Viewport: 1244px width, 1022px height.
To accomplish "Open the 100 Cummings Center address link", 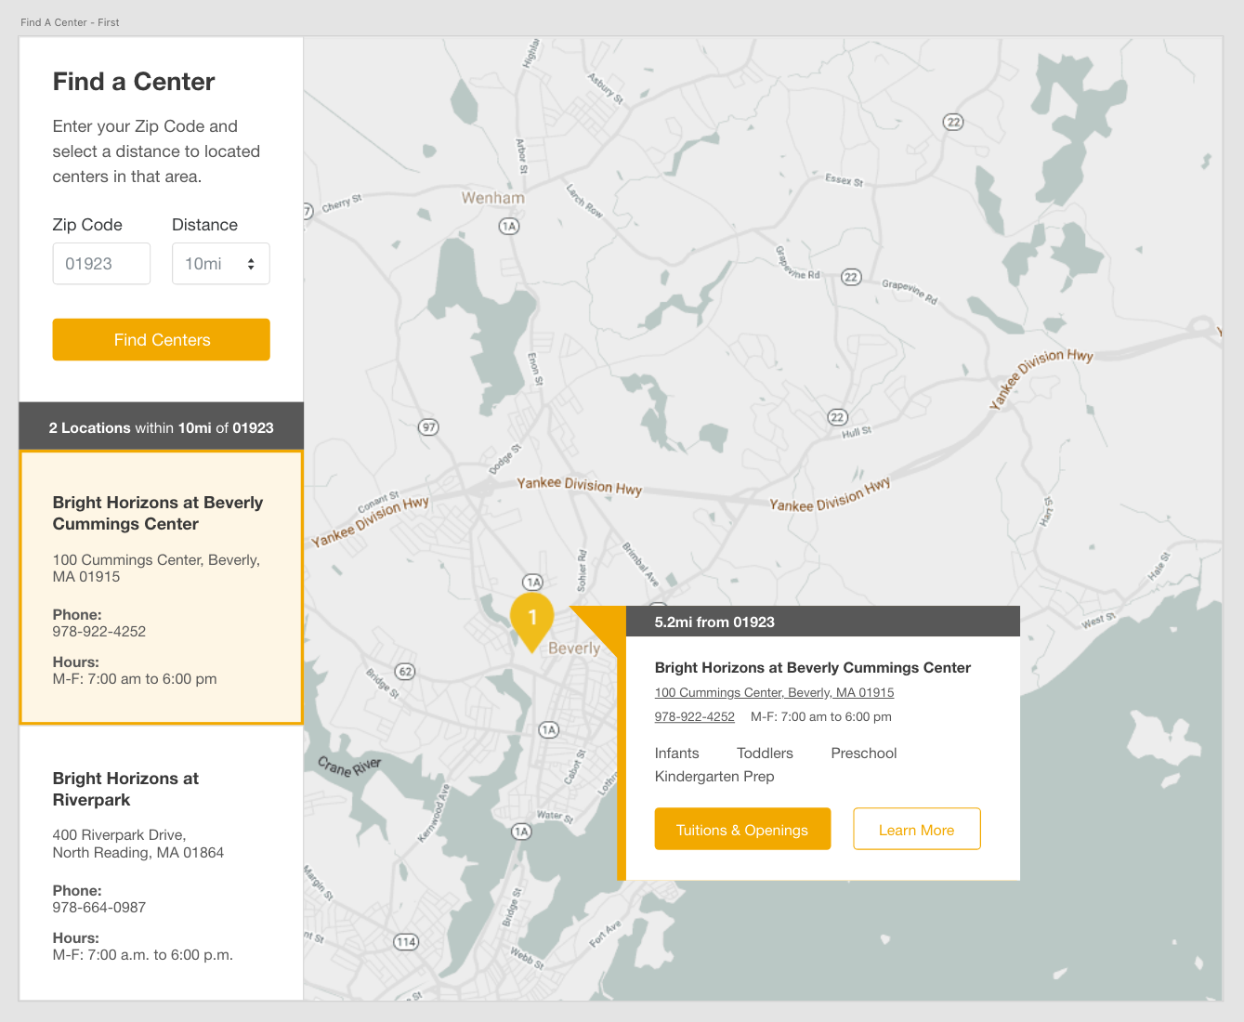I will (774, 692).
